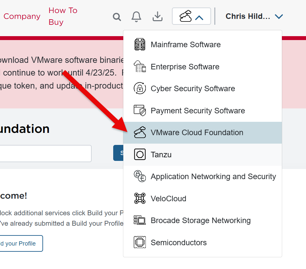Click the VeloCloud network icon
Image resolution: width=306 pixels, height=269 pixels.
140,198
